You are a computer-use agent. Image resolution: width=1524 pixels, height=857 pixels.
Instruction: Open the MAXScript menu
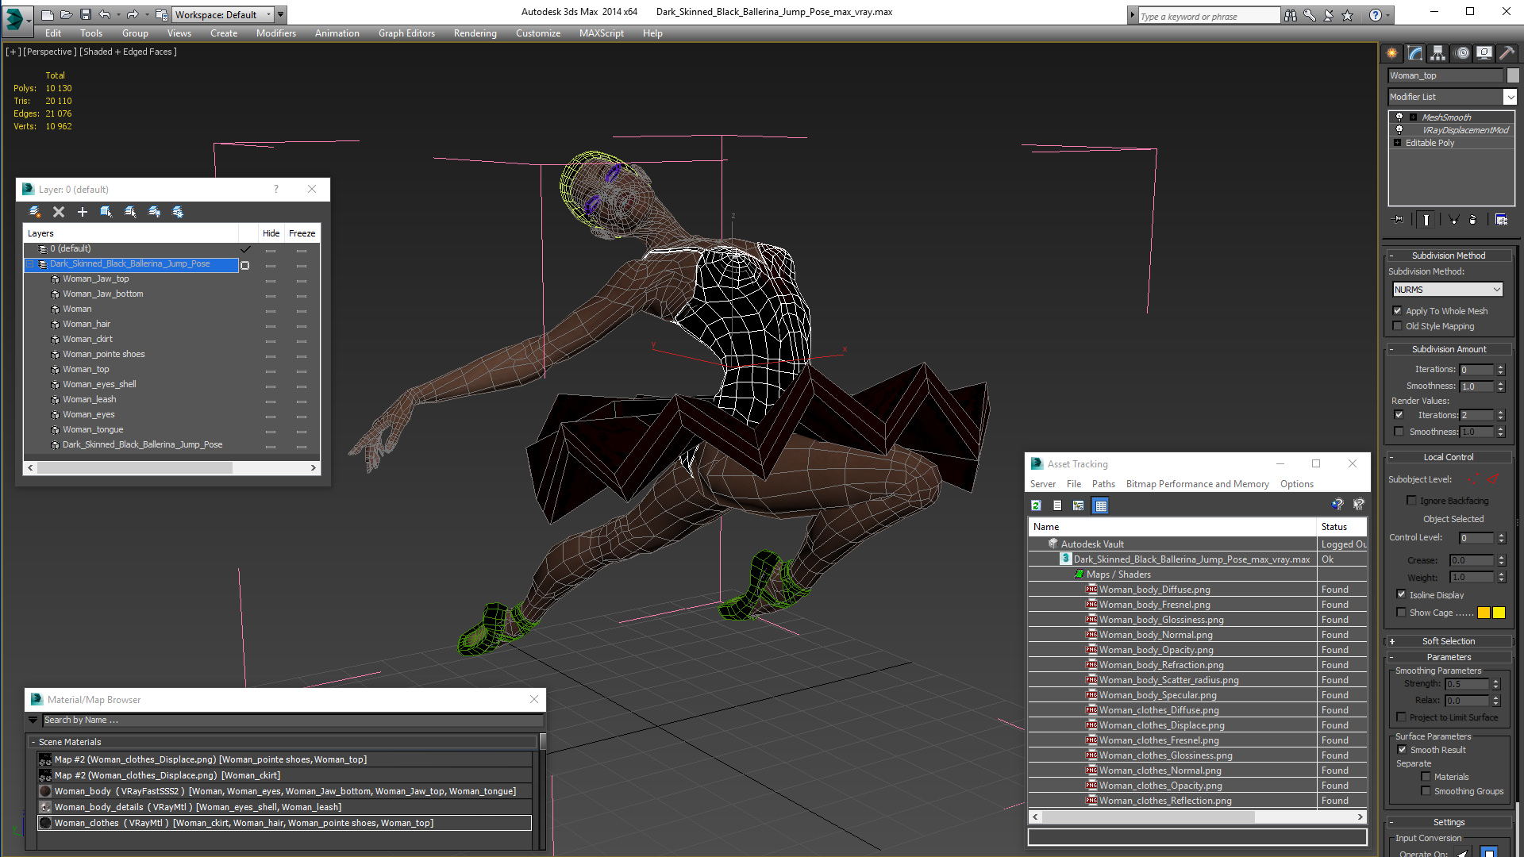coord(601,33)
